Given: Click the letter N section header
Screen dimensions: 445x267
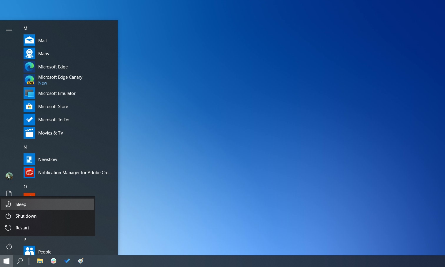Looking at the screenshot, I should click(x=25, y=147).
